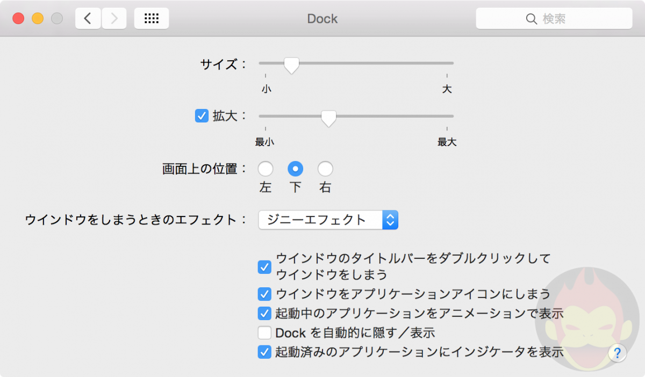
Task: Click the magnifying glass in the search field
Action: point(532,19)
